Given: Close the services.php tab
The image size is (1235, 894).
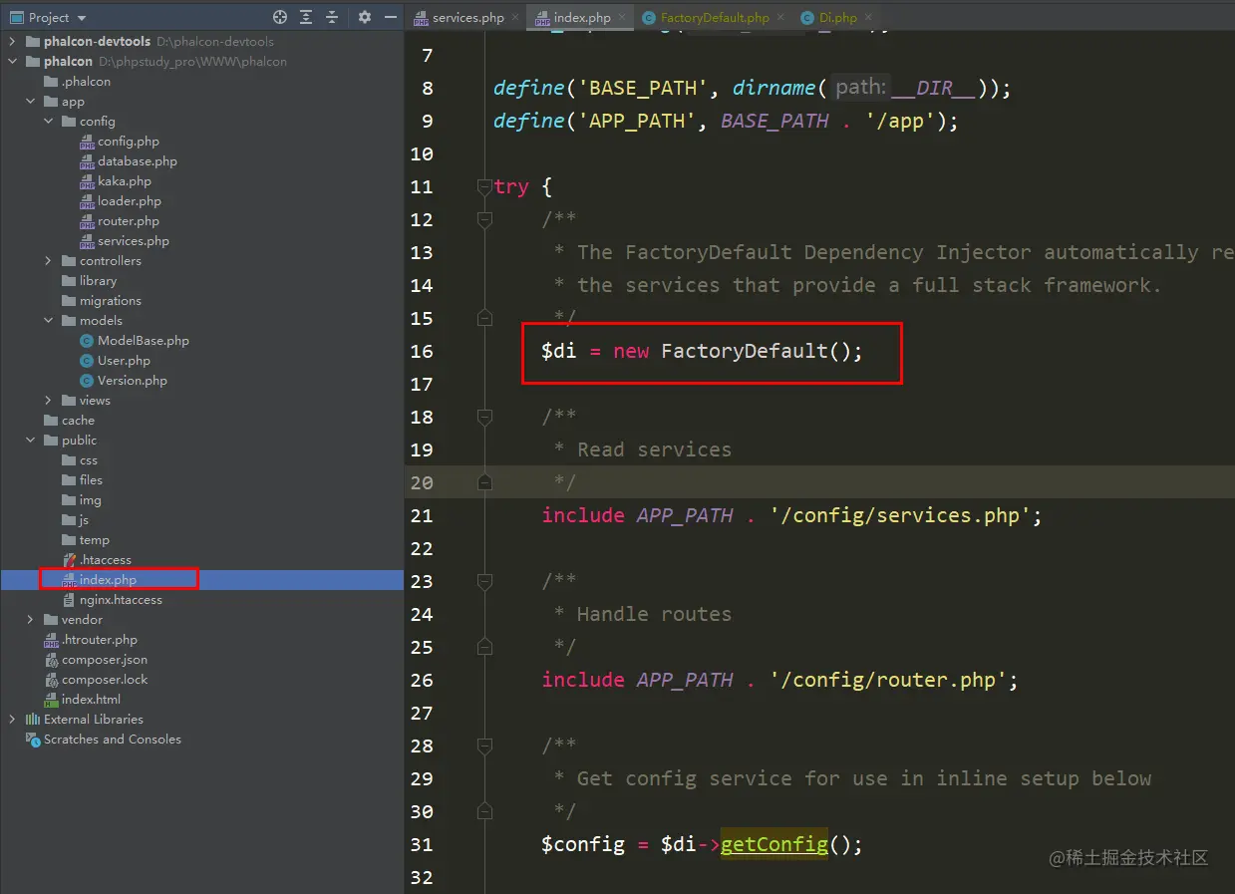Looking at the screenshot, I should [x=515, y=17].
